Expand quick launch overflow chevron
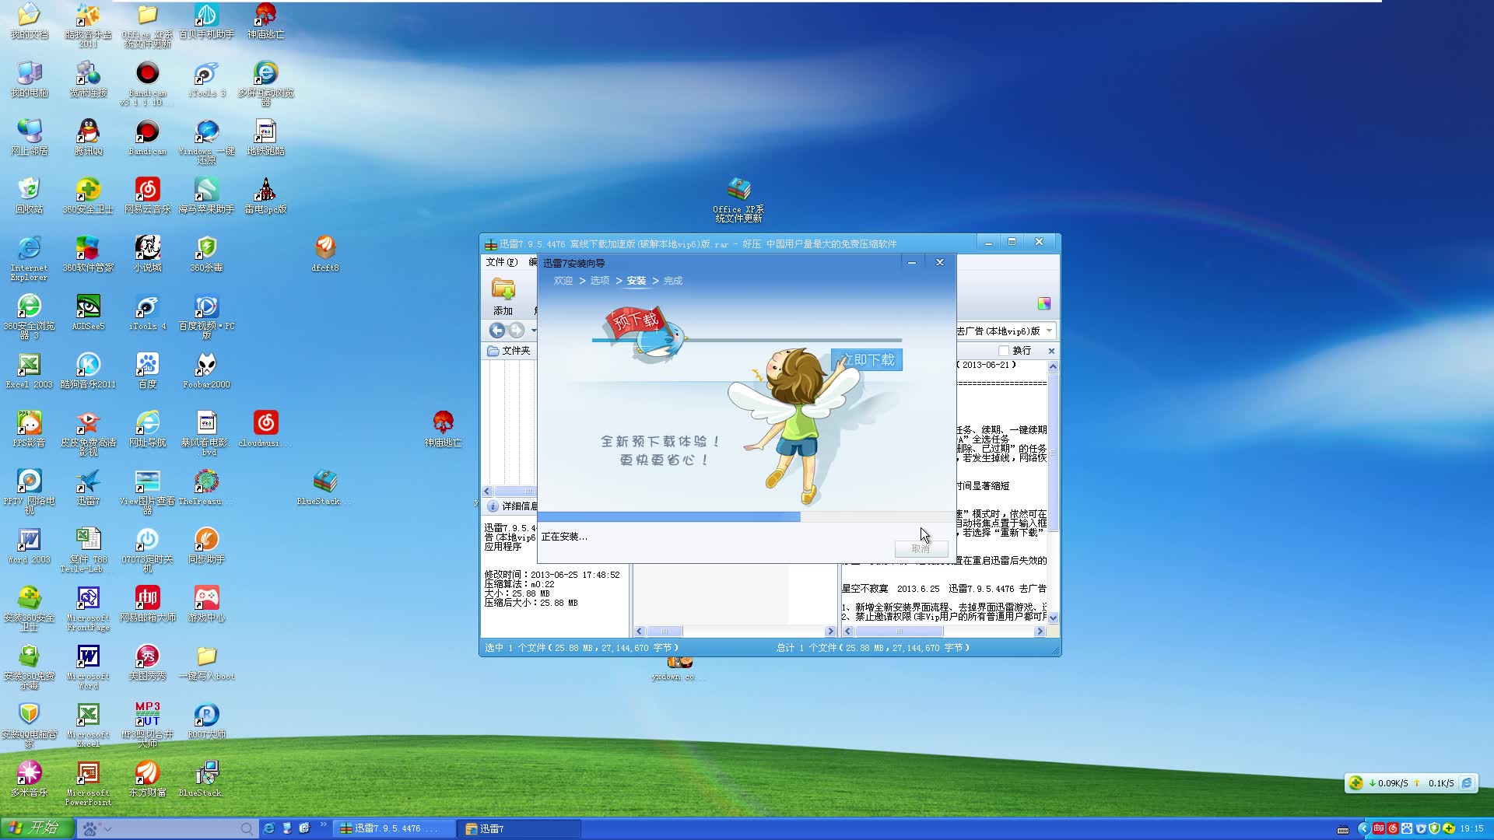 click(323, 825)
